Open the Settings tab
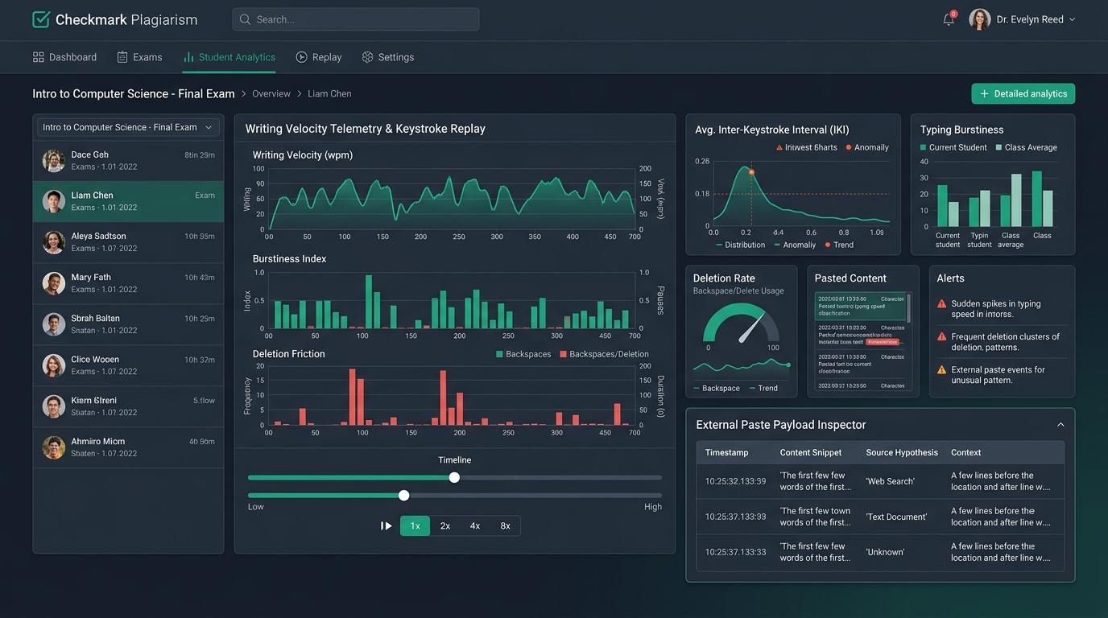 pyautogui.click(x=388, y=57)
